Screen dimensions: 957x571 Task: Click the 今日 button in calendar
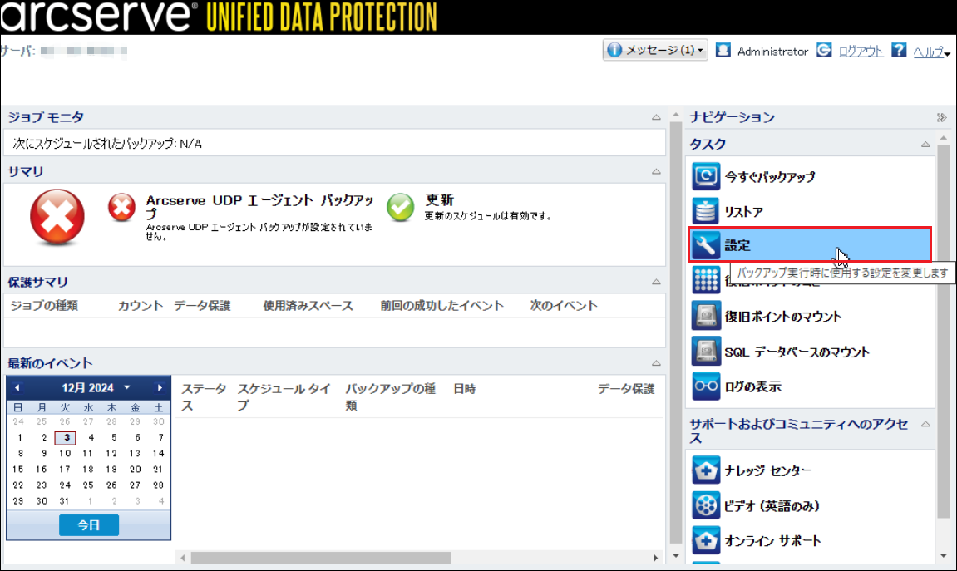tap(89, 525)
